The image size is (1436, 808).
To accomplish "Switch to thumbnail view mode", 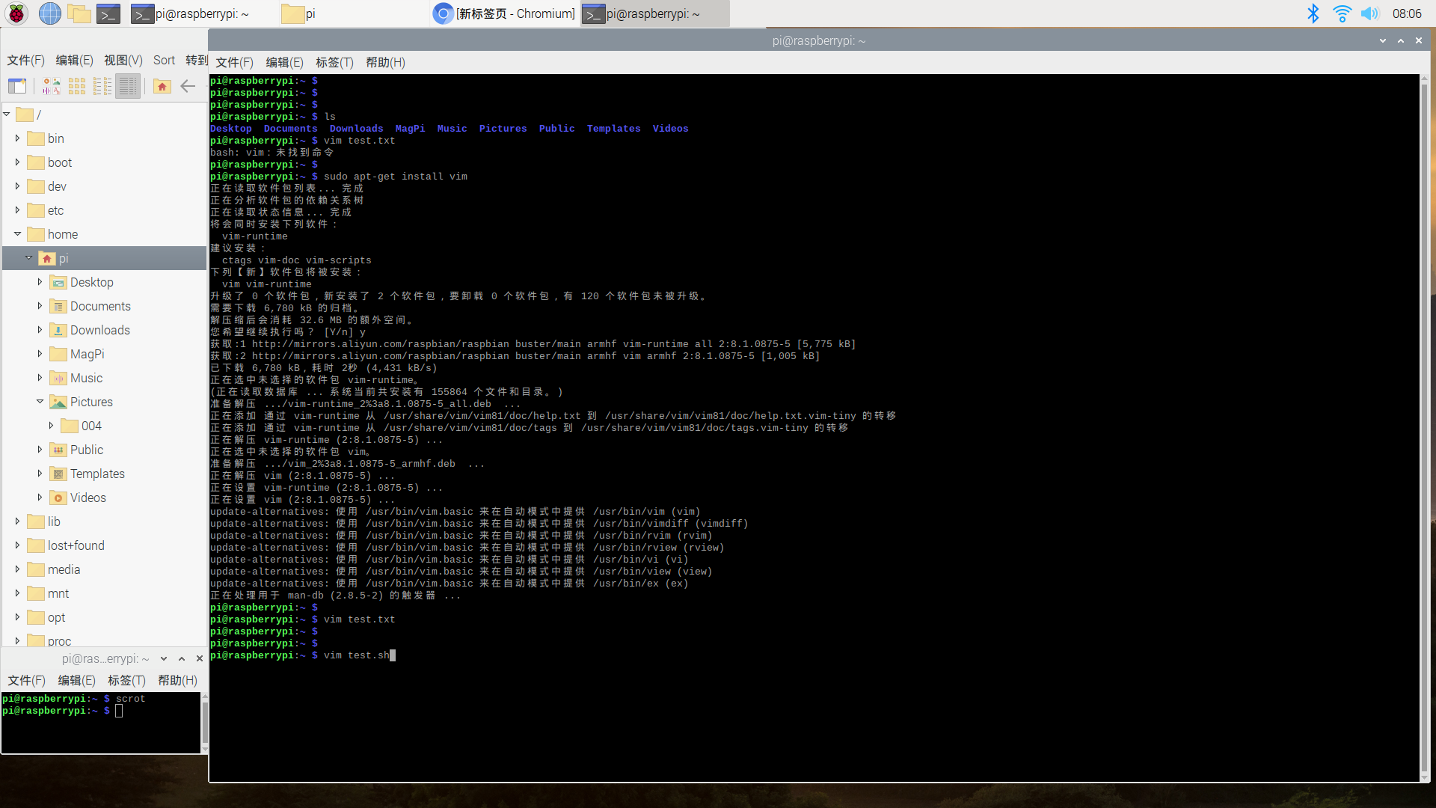I will 52,87.
